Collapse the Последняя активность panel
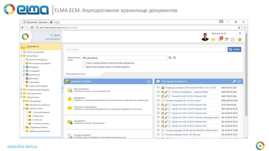The height and width of the screenshot is (151, 269). point(239,82)
